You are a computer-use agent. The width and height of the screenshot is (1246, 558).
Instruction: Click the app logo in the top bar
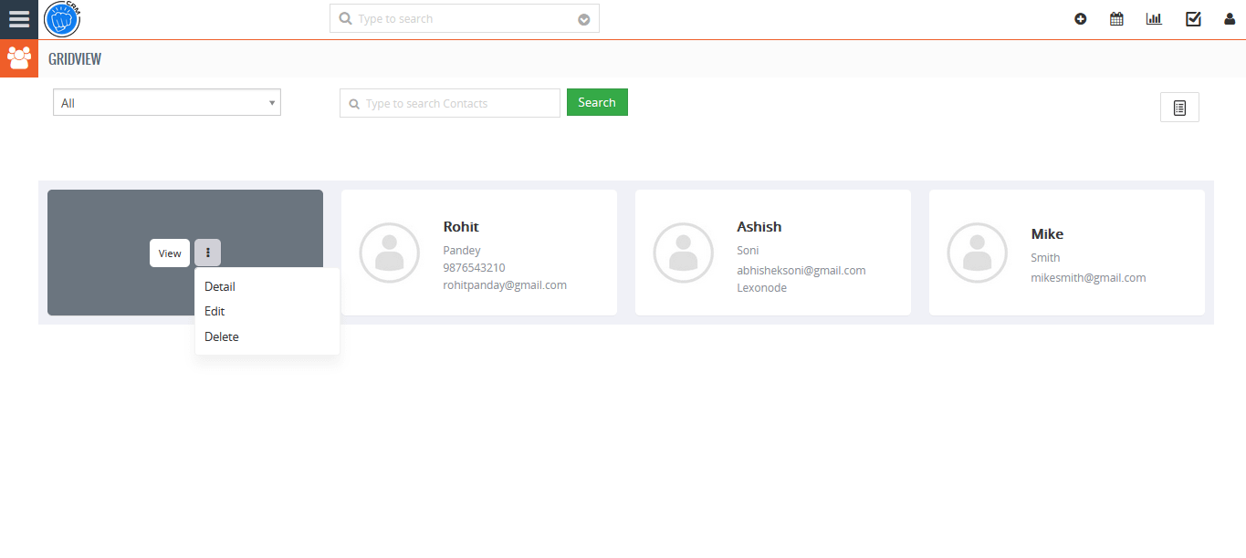click(61, 18)
